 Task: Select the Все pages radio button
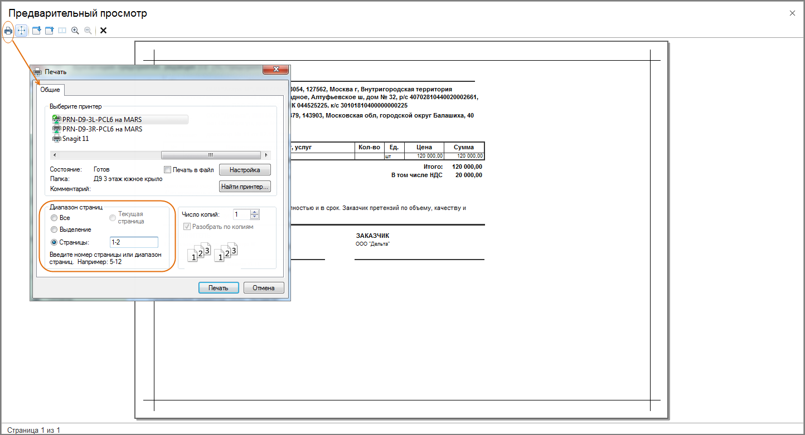tap(54, 218)
